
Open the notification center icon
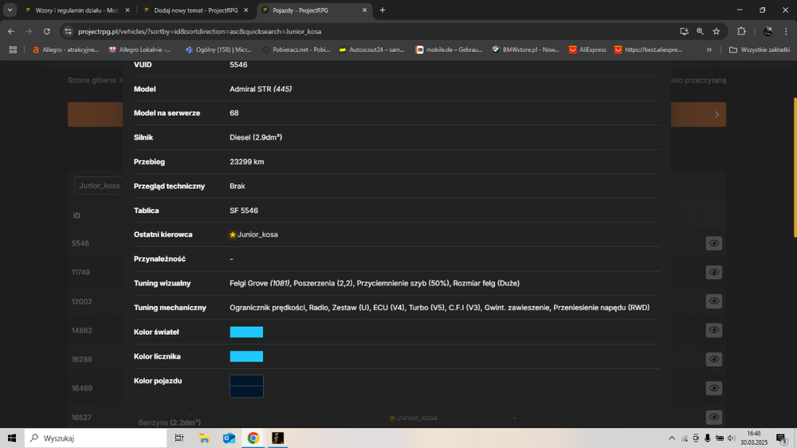(x=782, y=438)
